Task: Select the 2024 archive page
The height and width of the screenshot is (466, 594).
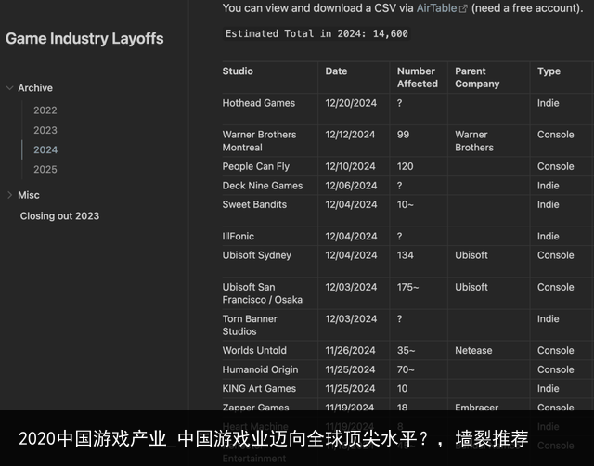Action: [45, 149]
